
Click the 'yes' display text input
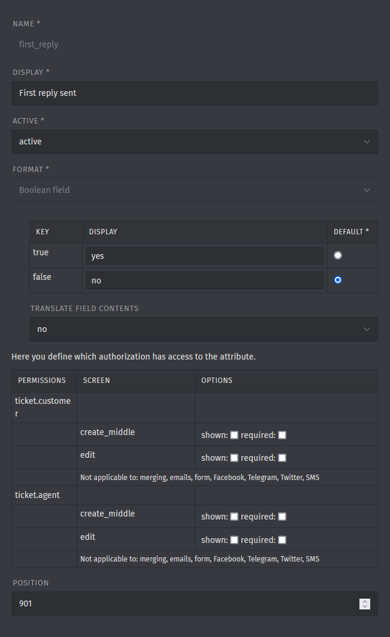point(205,256)
